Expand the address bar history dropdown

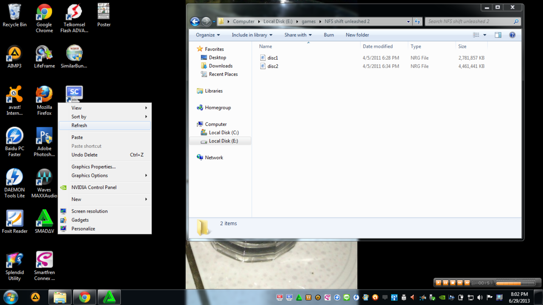409,22
